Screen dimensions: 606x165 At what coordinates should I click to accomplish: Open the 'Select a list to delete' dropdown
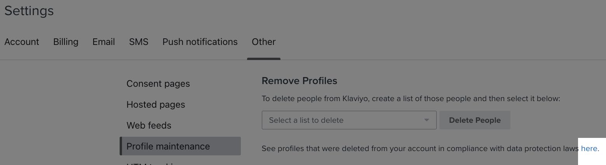(342, 120)
